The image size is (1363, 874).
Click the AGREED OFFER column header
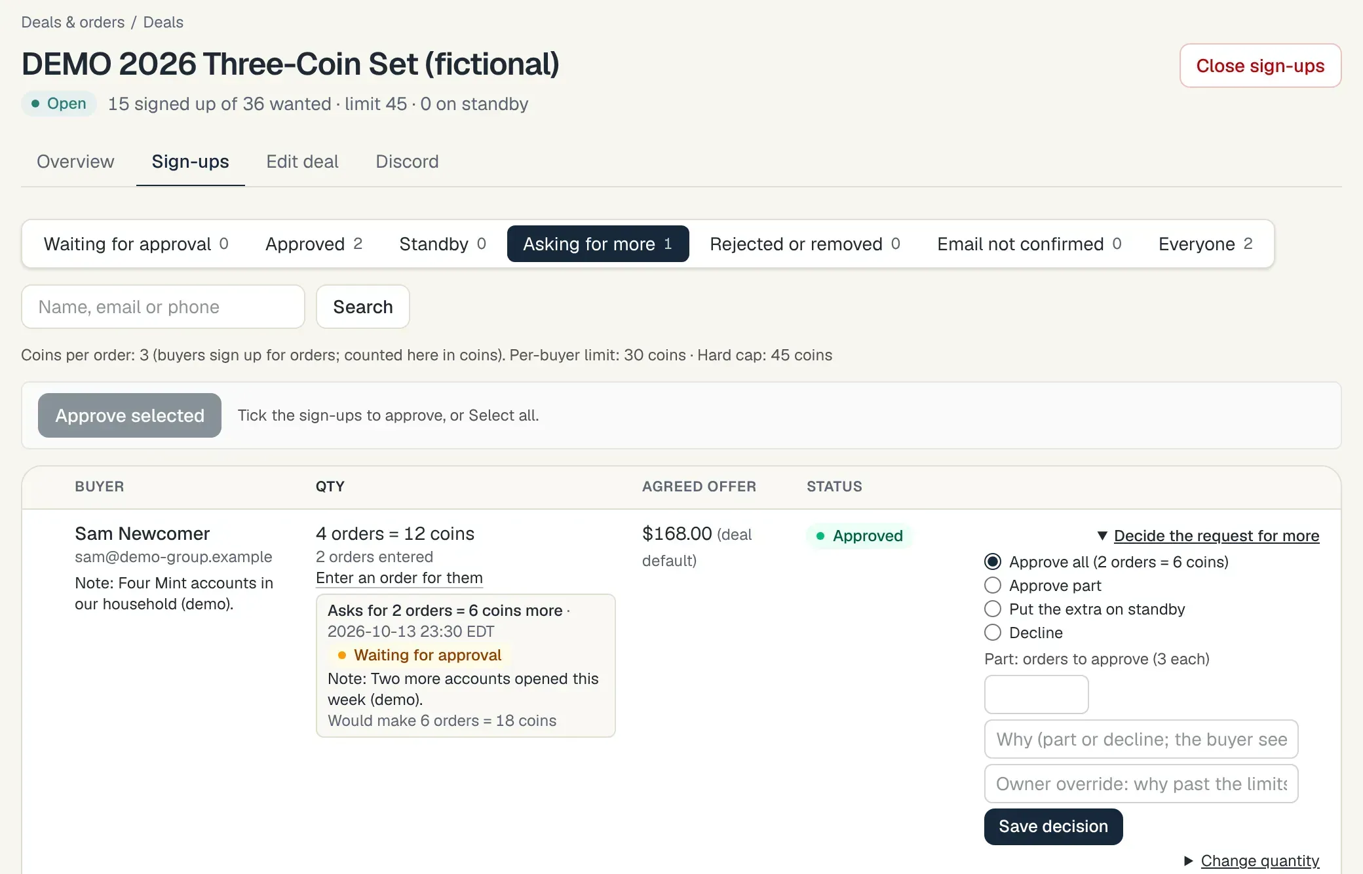tap(699, 486)
